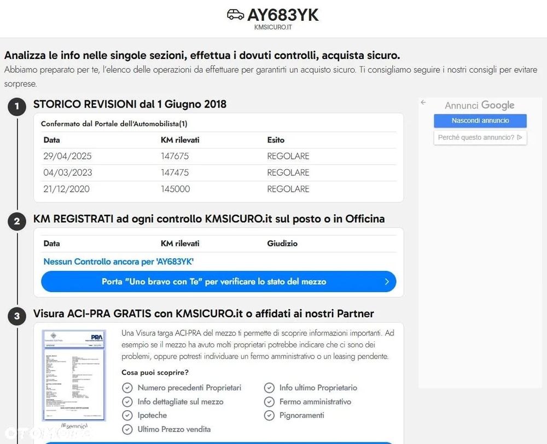Click REGOLARE result in the 04/03/2023 row

tap(288, 173)
